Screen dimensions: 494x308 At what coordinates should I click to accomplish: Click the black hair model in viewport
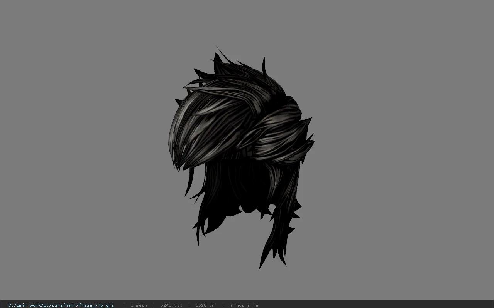click(241, 158)
